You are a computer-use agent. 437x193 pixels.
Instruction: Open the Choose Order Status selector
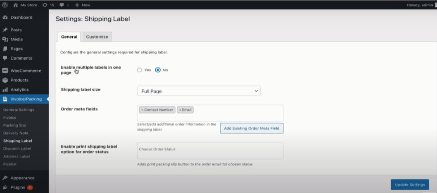pos(210,150)
